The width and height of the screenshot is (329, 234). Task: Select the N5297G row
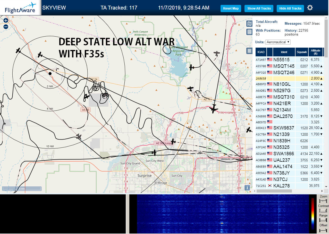(x=289, y=91)
